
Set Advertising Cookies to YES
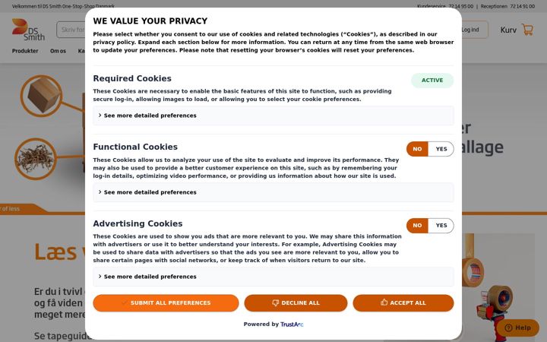click(x=441, y=226)
